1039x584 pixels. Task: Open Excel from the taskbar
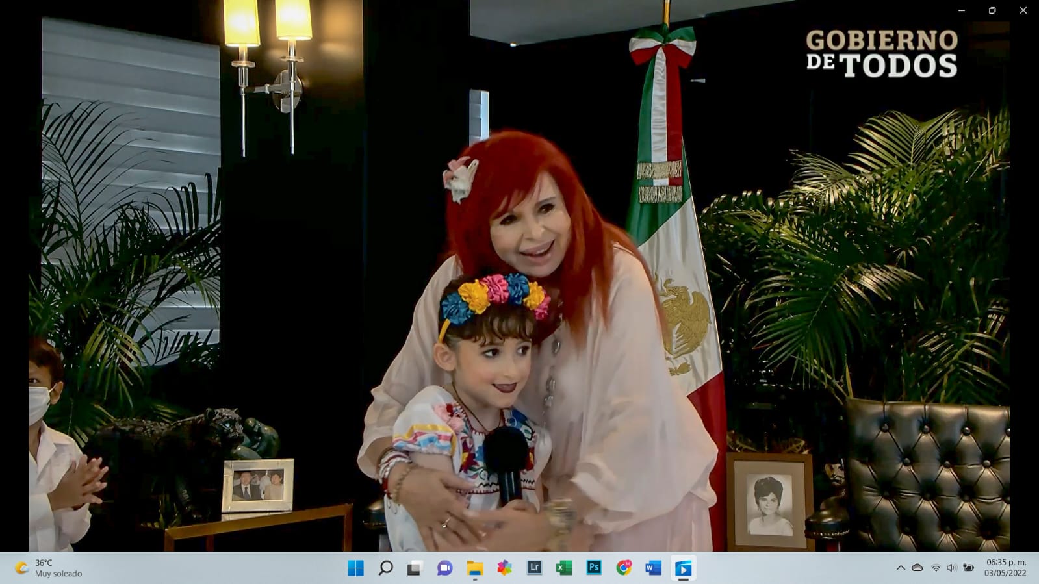(564, 568)
